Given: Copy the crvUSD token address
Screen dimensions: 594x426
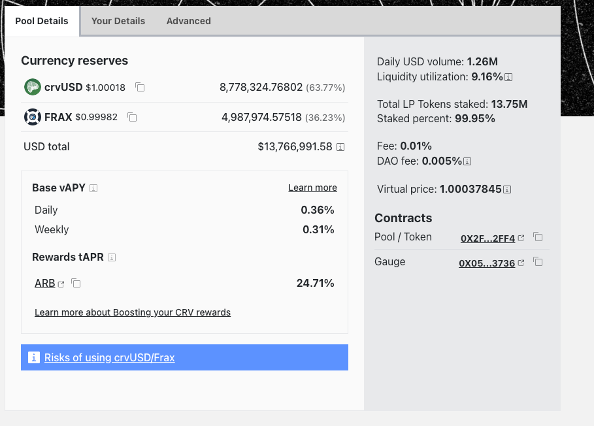Looking at the screenshot, I should click(x=139, y=87).
